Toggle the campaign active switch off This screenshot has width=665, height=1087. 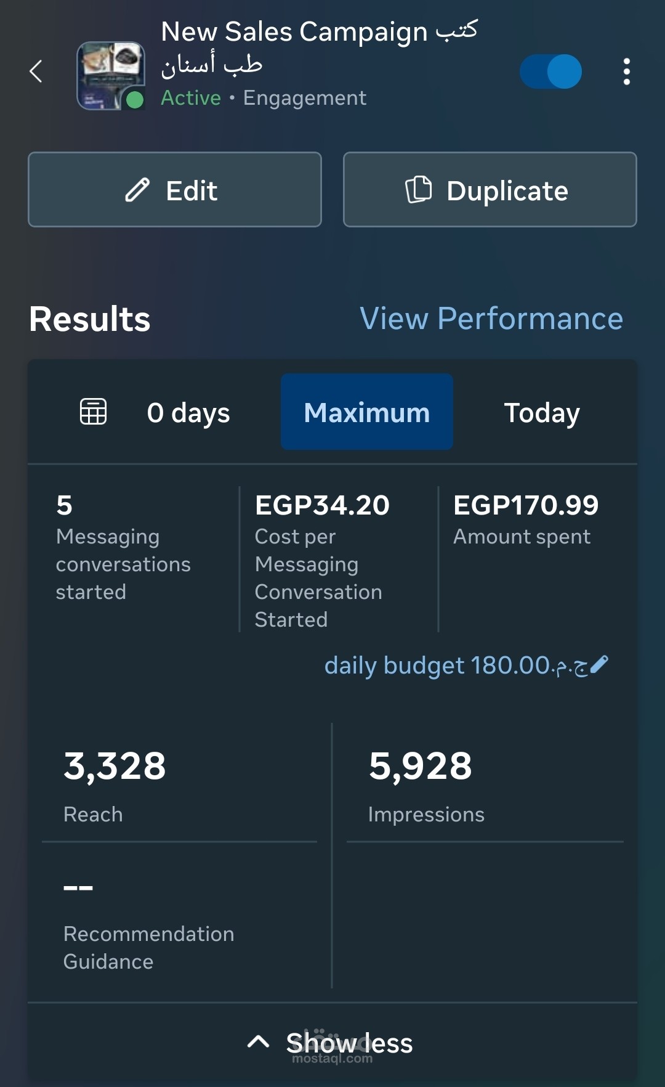(x=550, y=71)
